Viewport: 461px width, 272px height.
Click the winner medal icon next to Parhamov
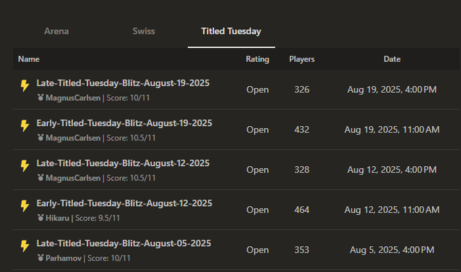click(x=41, y=258)
